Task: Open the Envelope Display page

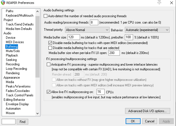Action: click(x=17, y=104)
